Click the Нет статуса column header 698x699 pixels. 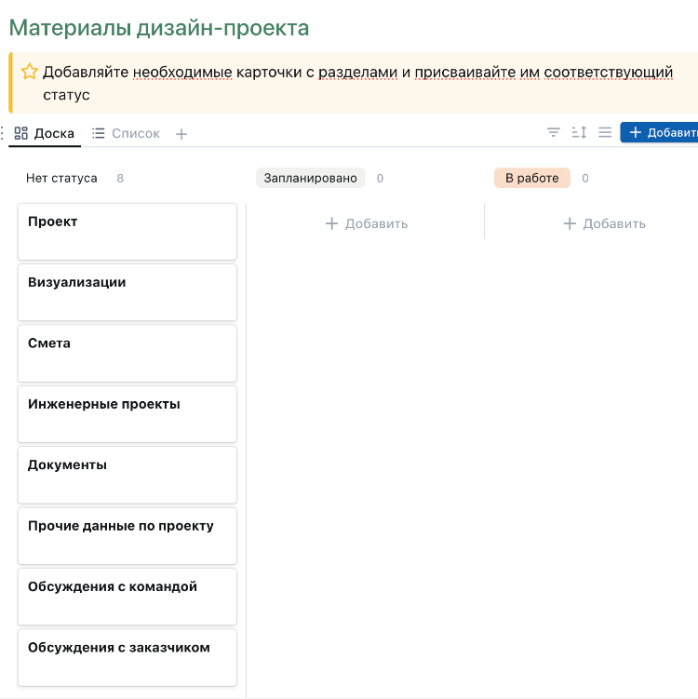(61, 178)
